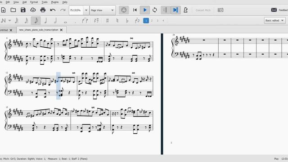Open the Basic edited workspace dropdown
288x162 pixels.
click(x=275, y=20)
